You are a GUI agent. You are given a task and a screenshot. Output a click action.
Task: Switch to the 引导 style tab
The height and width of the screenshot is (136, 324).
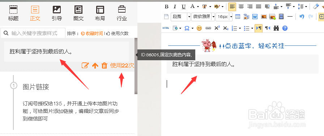click(57, 13)
